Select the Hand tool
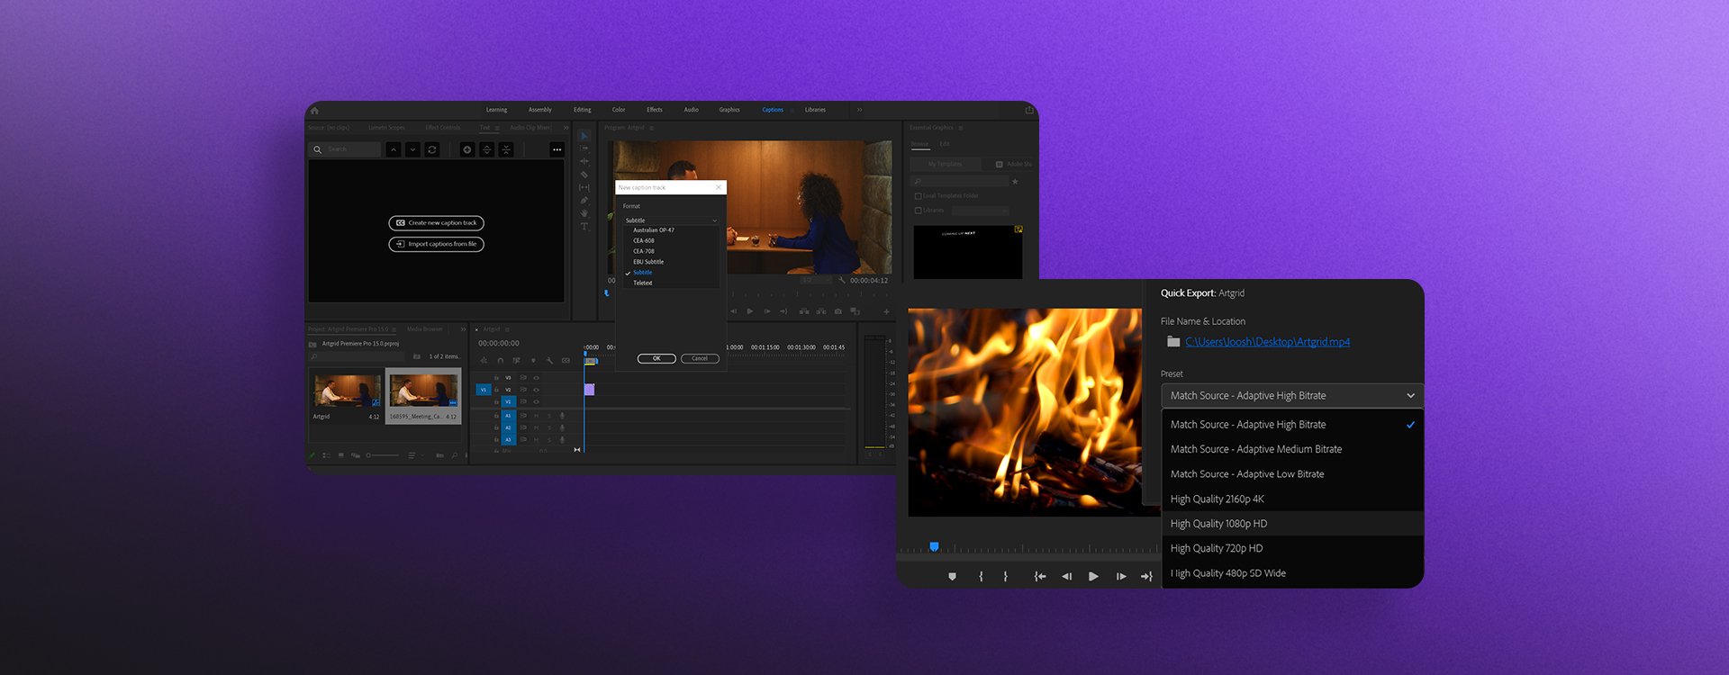Screen dimensions: 1729x675 coord(584,214)
